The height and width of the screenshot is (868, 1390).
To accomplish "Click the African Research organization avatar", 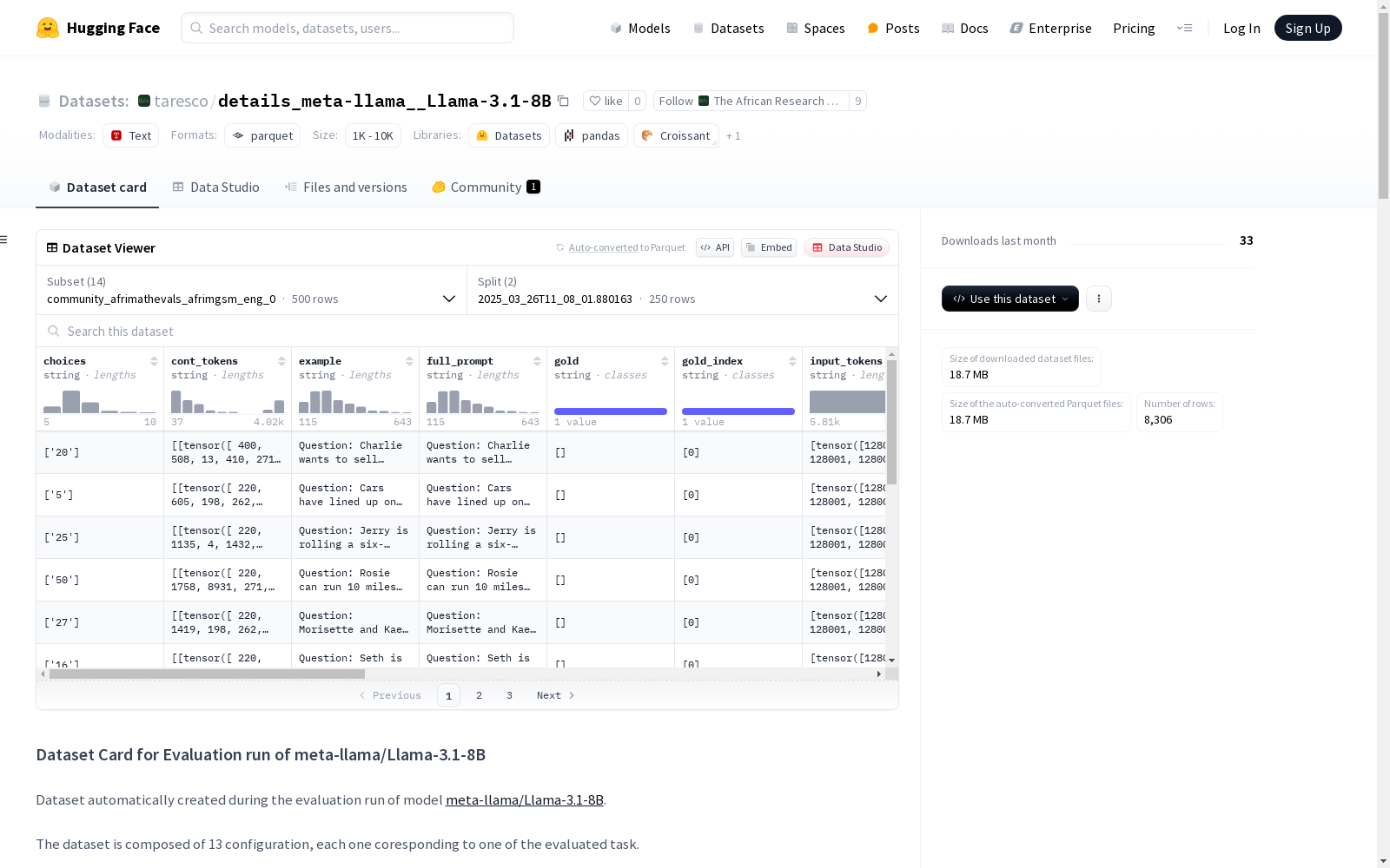I will click(x=704, y=101).
